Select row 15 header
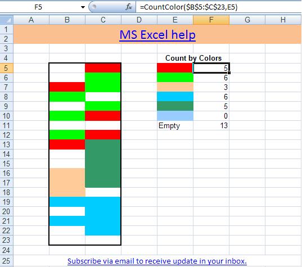302x267 pixels. tap(7, 164)
